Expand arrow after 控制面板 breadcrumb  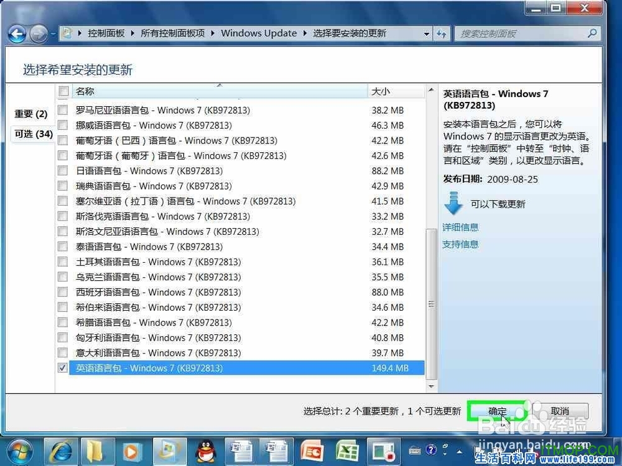pyautogui.click(x=132, y=34)
